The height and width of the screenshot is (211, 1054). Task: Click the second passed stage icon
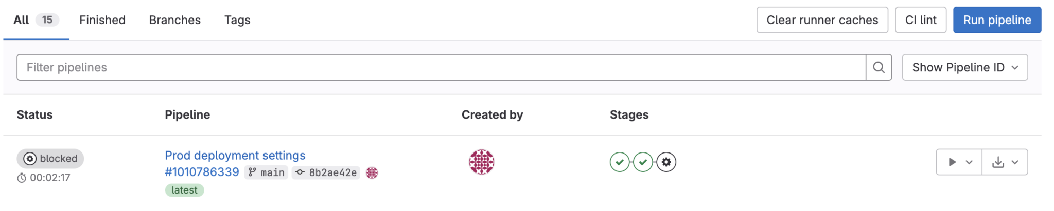pyautogui.click(x=643, y=162)
